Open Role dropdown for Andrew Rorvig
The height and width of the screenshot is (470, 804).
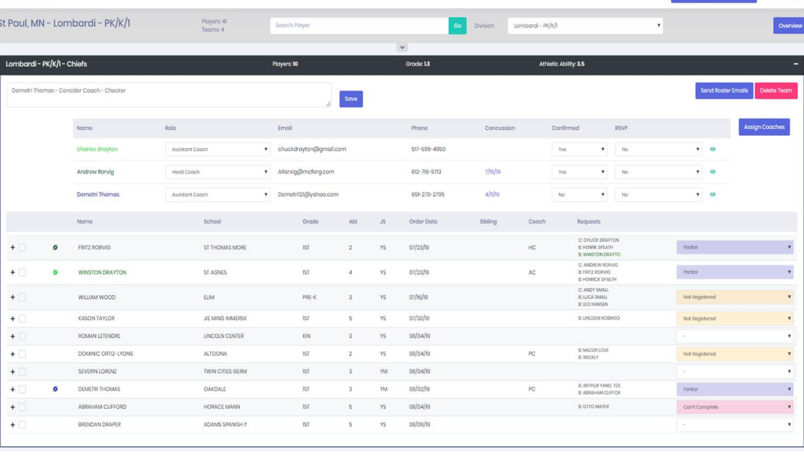click(x=217, y=172)
